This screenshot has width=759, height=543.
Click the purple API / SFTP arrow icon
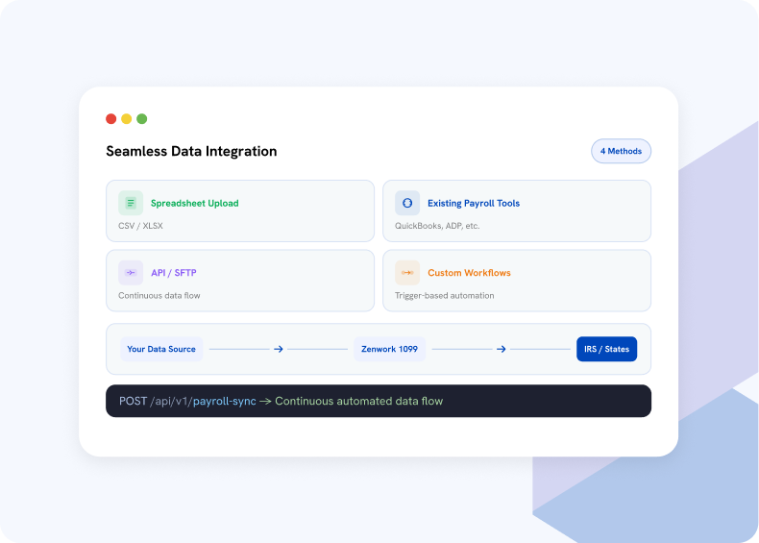[x=131, y=273]
